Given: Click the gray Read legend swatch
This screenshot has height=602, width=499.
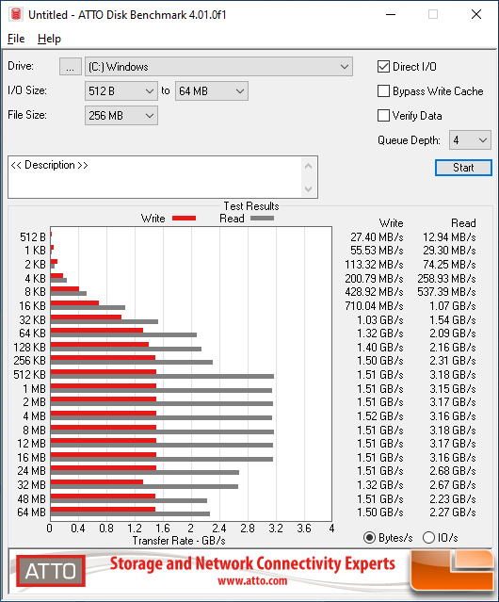Looking at the screenshot, I should 262,219.
